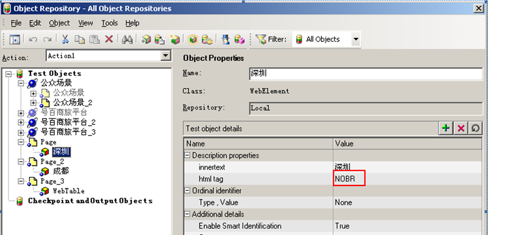Collapse the Page_3 tree node

tap(21, 182)
